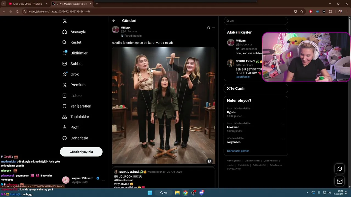351x197 pixels.
Task: Focus the Ara search field
Action: (256, 21)
